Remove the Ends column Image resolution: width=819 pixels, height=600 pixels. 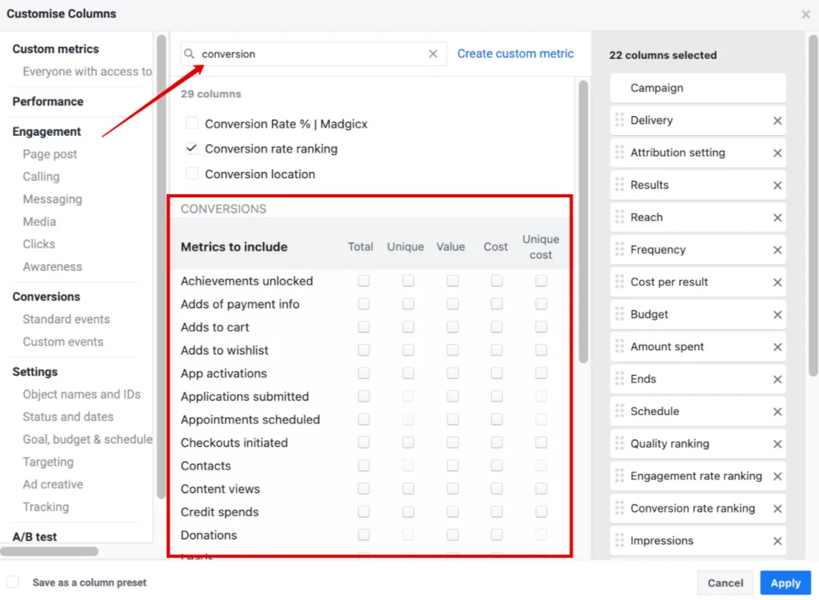777,380
